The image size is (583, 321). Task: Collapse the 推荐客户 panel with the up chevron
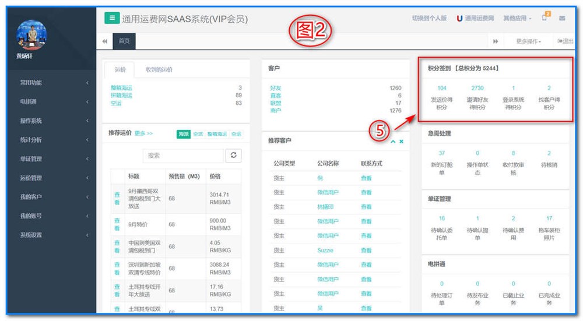click(393, 142)
